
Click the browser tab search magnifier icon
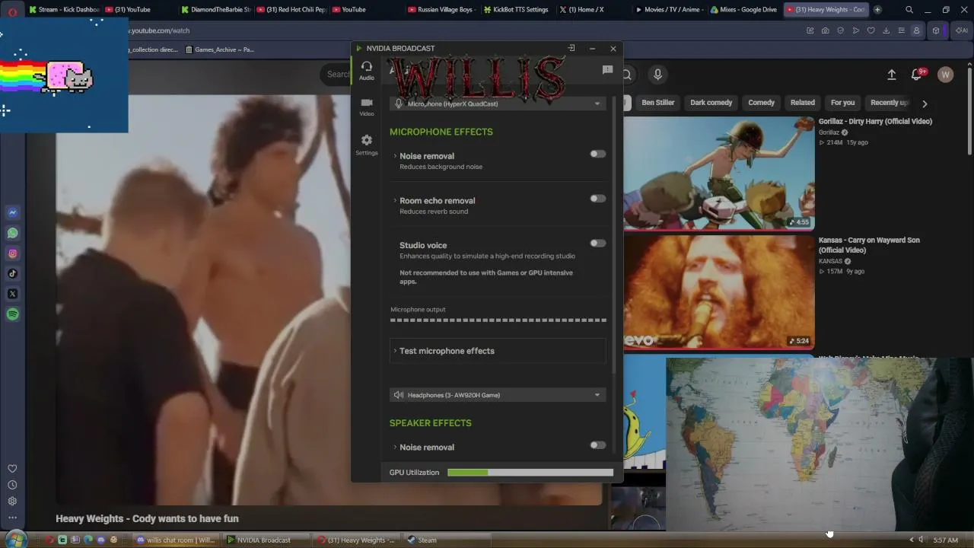tap(909, 10)
